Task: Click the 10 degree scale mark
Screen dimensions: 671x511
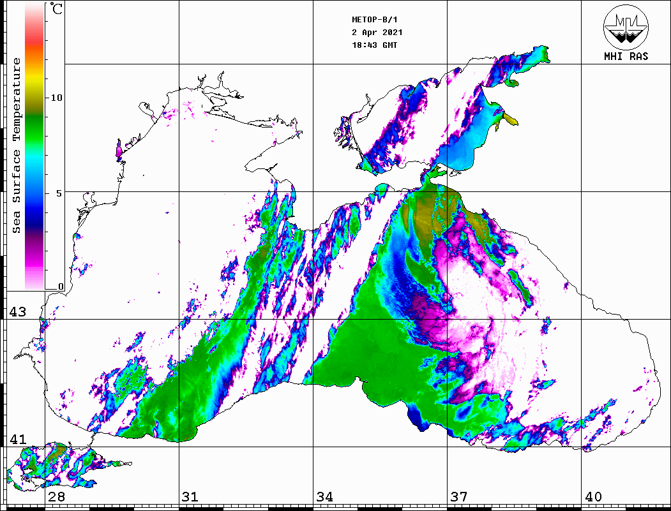Action: pyautogui.click(x=56, y=98)
